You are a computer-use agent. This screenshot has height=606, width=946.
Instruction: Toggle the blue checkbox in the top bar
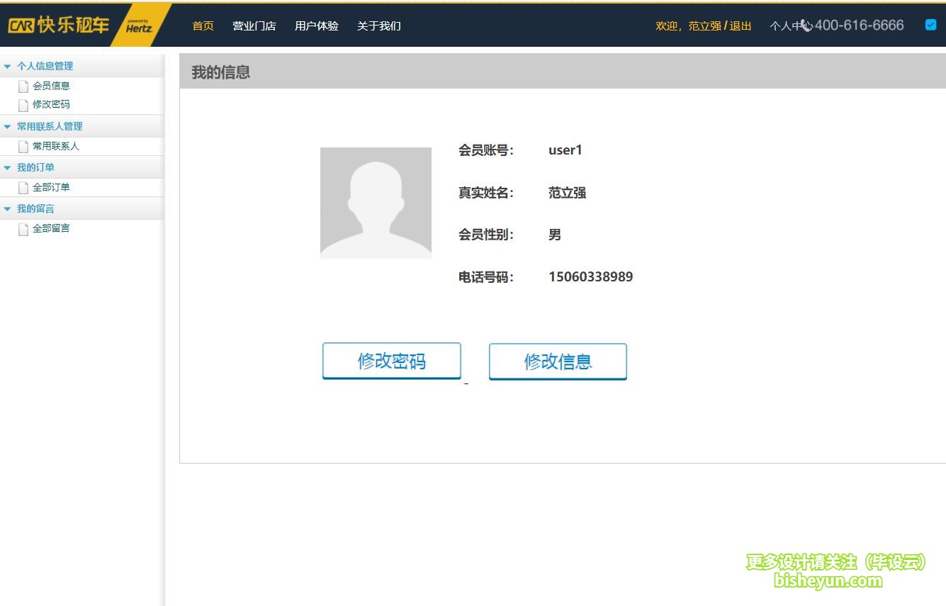tap(930, 24)
